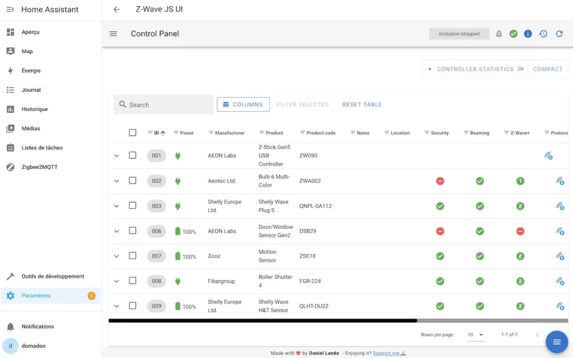This screenshot has width=573, height=358.
Task: Click the Inclusion stopped status button
Action: point(459,34)
